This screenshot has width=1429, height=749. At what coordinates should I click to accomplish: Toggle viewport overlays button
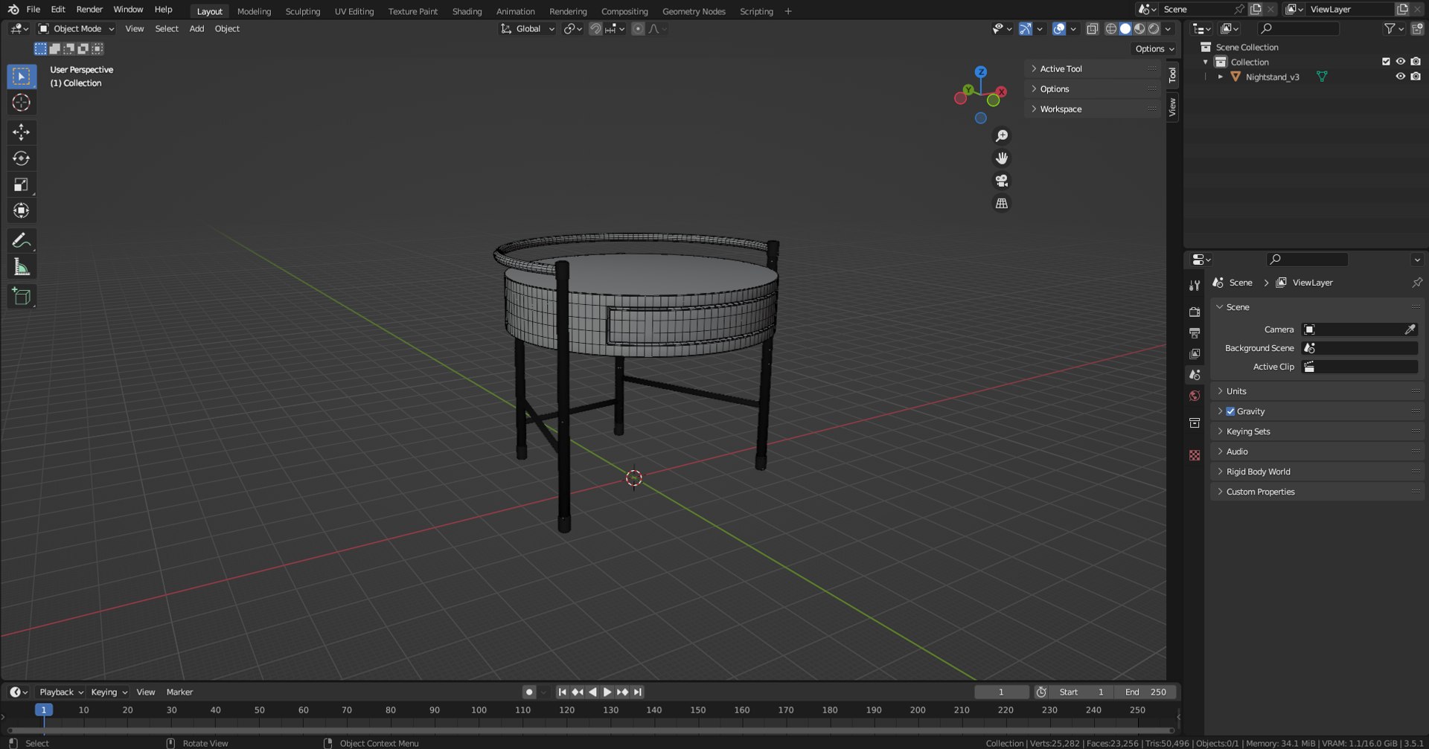(x=1058, y=28)
